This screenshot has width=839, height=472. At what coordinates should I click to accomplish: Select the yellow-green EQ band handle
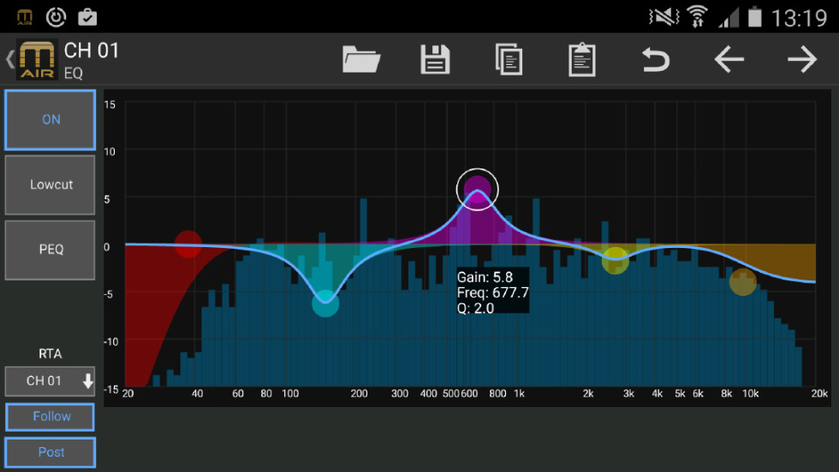point(615,260)
